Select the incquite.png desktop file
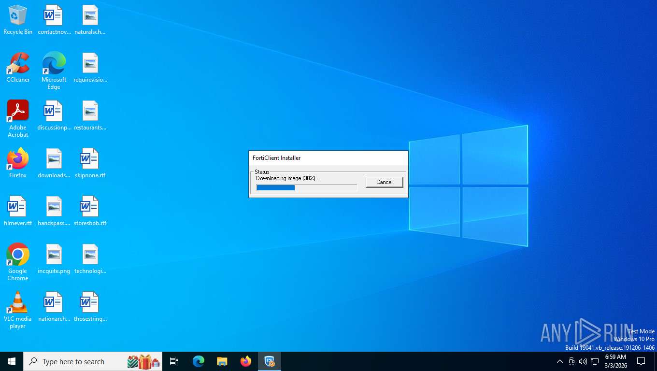 click(x=54, y=259)
